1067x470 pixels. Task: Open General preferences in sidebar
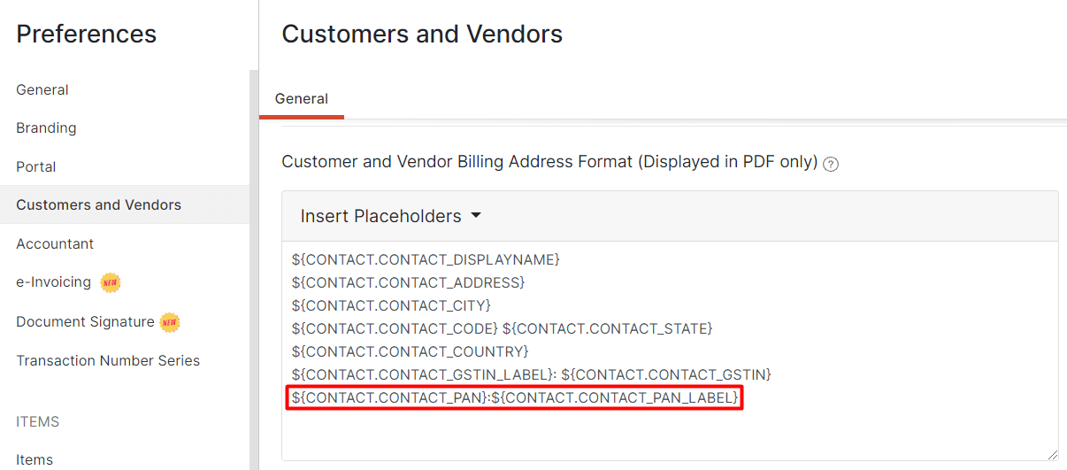pos(42,89)
